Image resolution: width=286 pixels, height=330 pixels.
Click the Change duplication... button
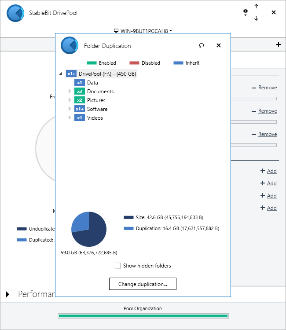(x=143, y=284)
